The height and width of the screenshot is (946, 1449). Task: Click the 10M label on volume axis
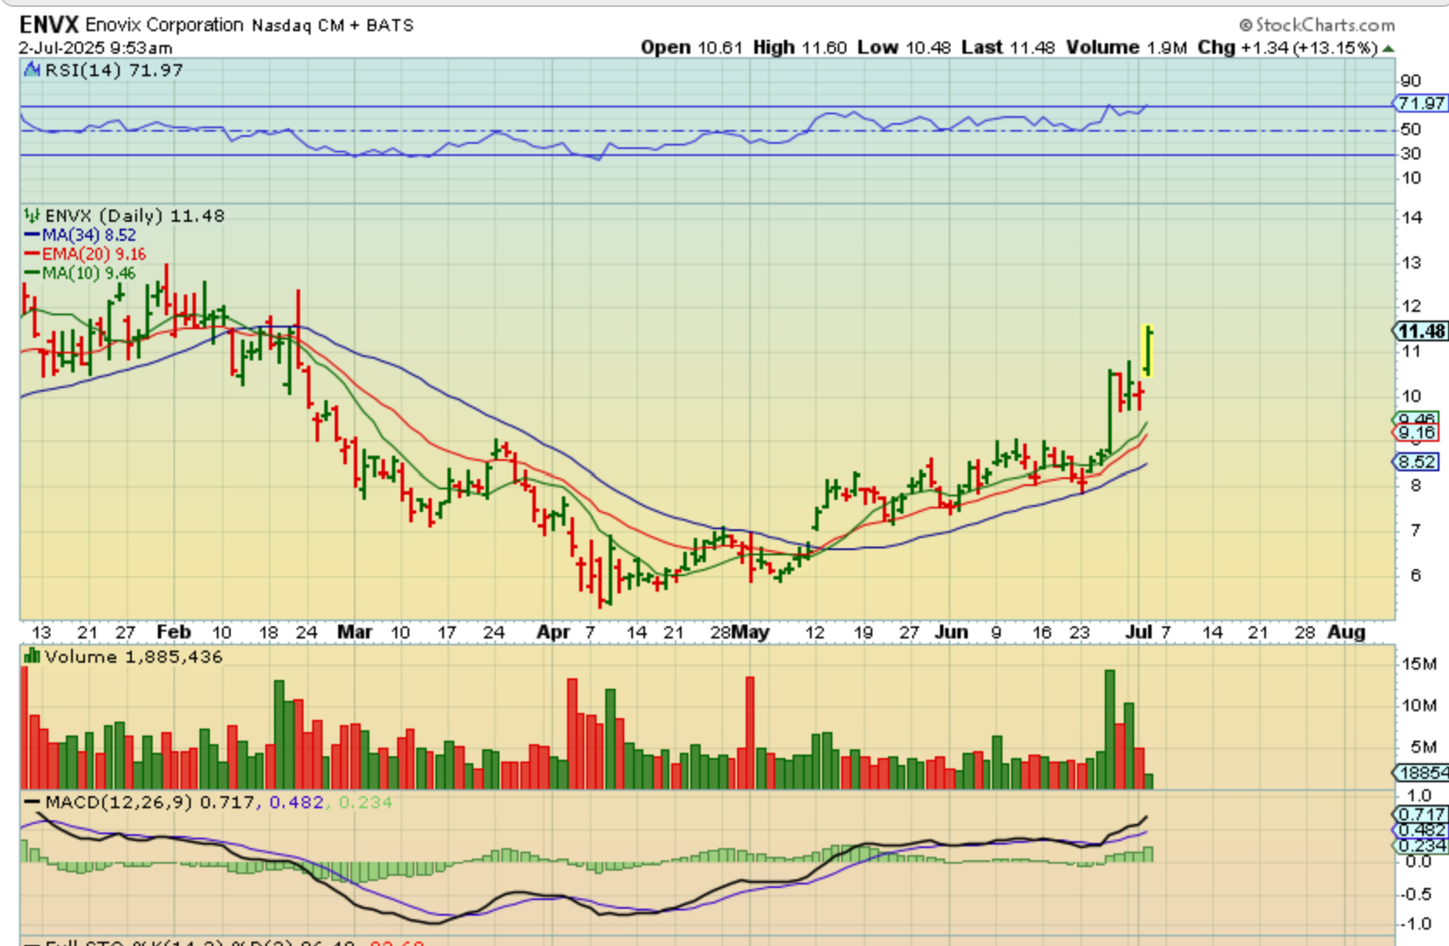point(1420,705)
